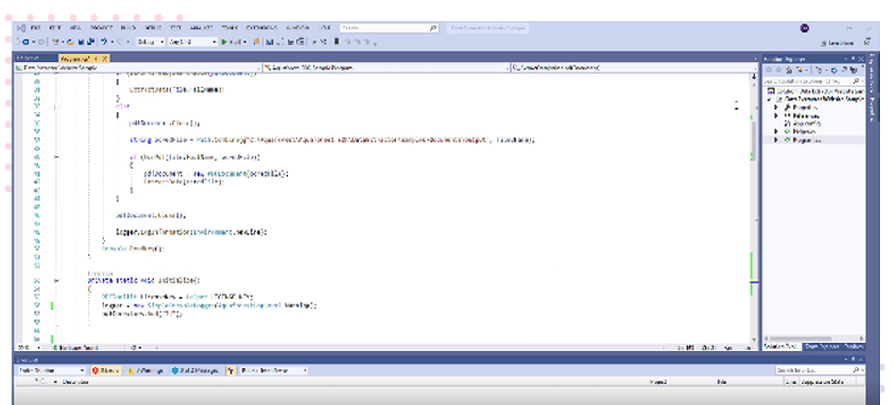Expand the References node
893x405 pixels.
[776, 115]
